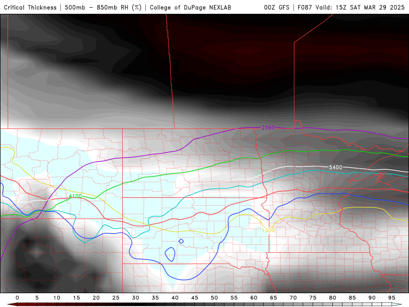Click the white 5400 contour label
The height and width of the screenshot is (307, 409).
335,167
